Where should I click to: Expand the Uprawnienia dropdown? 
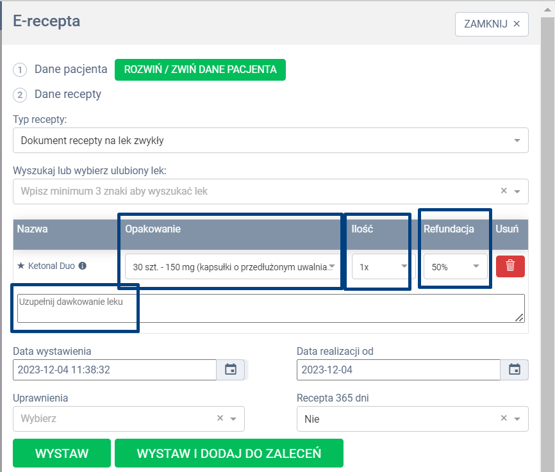click(233, 419)
